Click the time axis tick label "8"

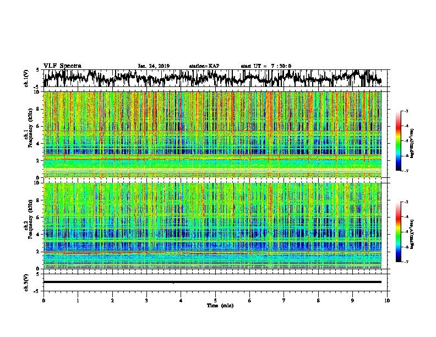318,301
